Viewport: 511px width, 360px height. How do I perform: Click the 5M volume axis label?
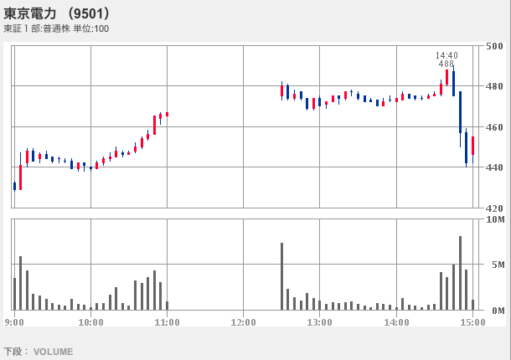(498, 265)
